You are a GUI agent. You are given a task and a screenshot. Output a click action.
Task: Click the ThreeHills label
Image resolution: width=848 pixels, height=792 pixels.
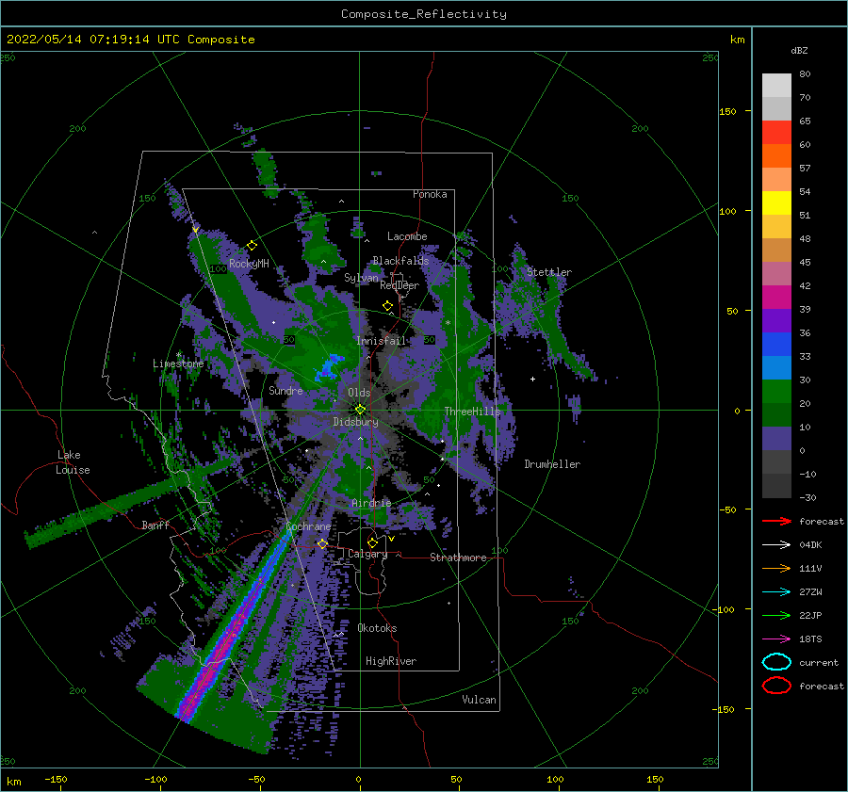(473, 412)
